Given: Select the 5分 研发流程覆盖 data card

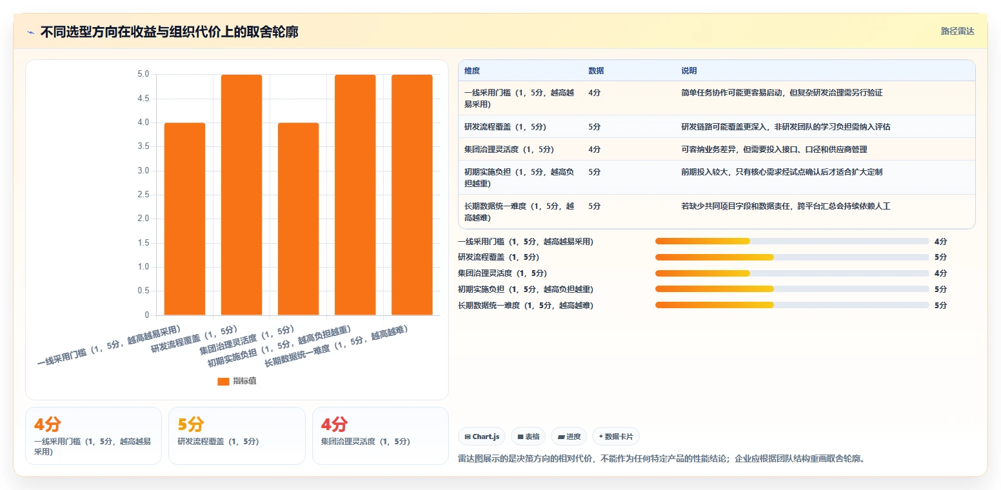Looking at the screenshot, I should 237,436.
